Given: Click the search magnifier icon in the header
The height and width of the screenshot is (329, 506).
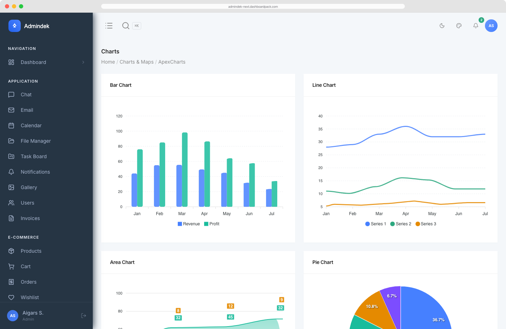Looking at the screenshot, I should click(126, 26).
